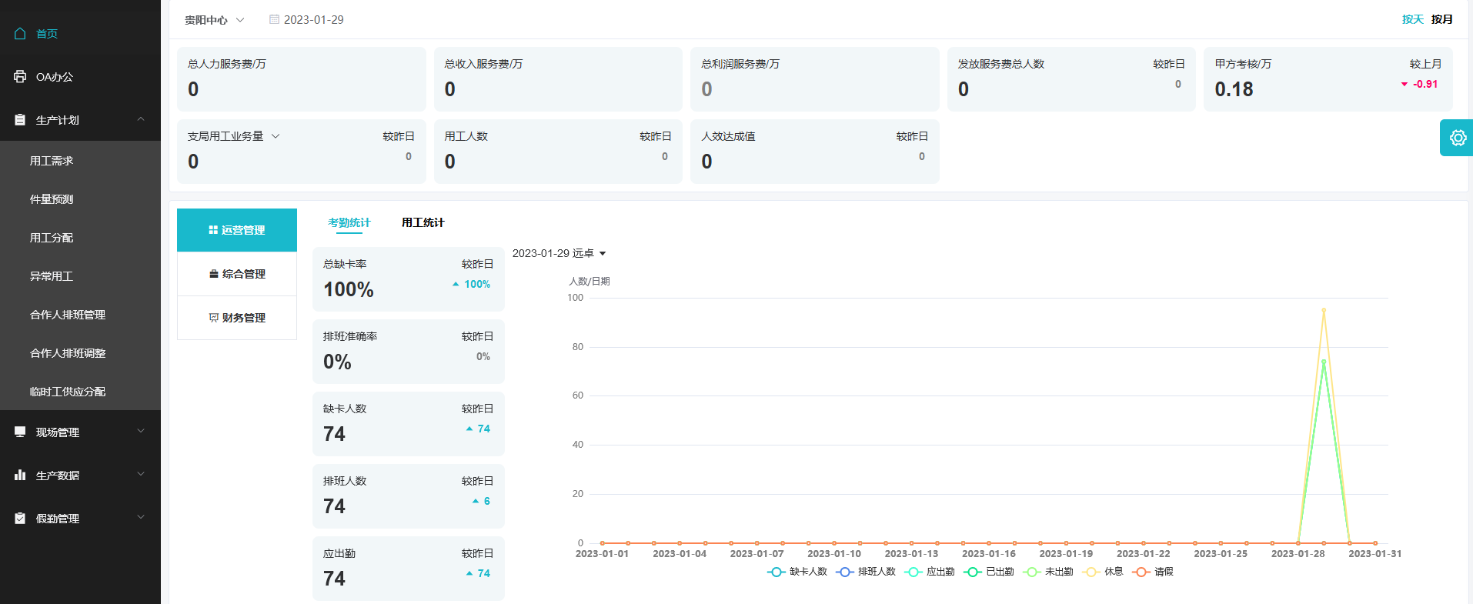
Task: Open 临时工供应分配 submenu item
Action: (80, 392)
